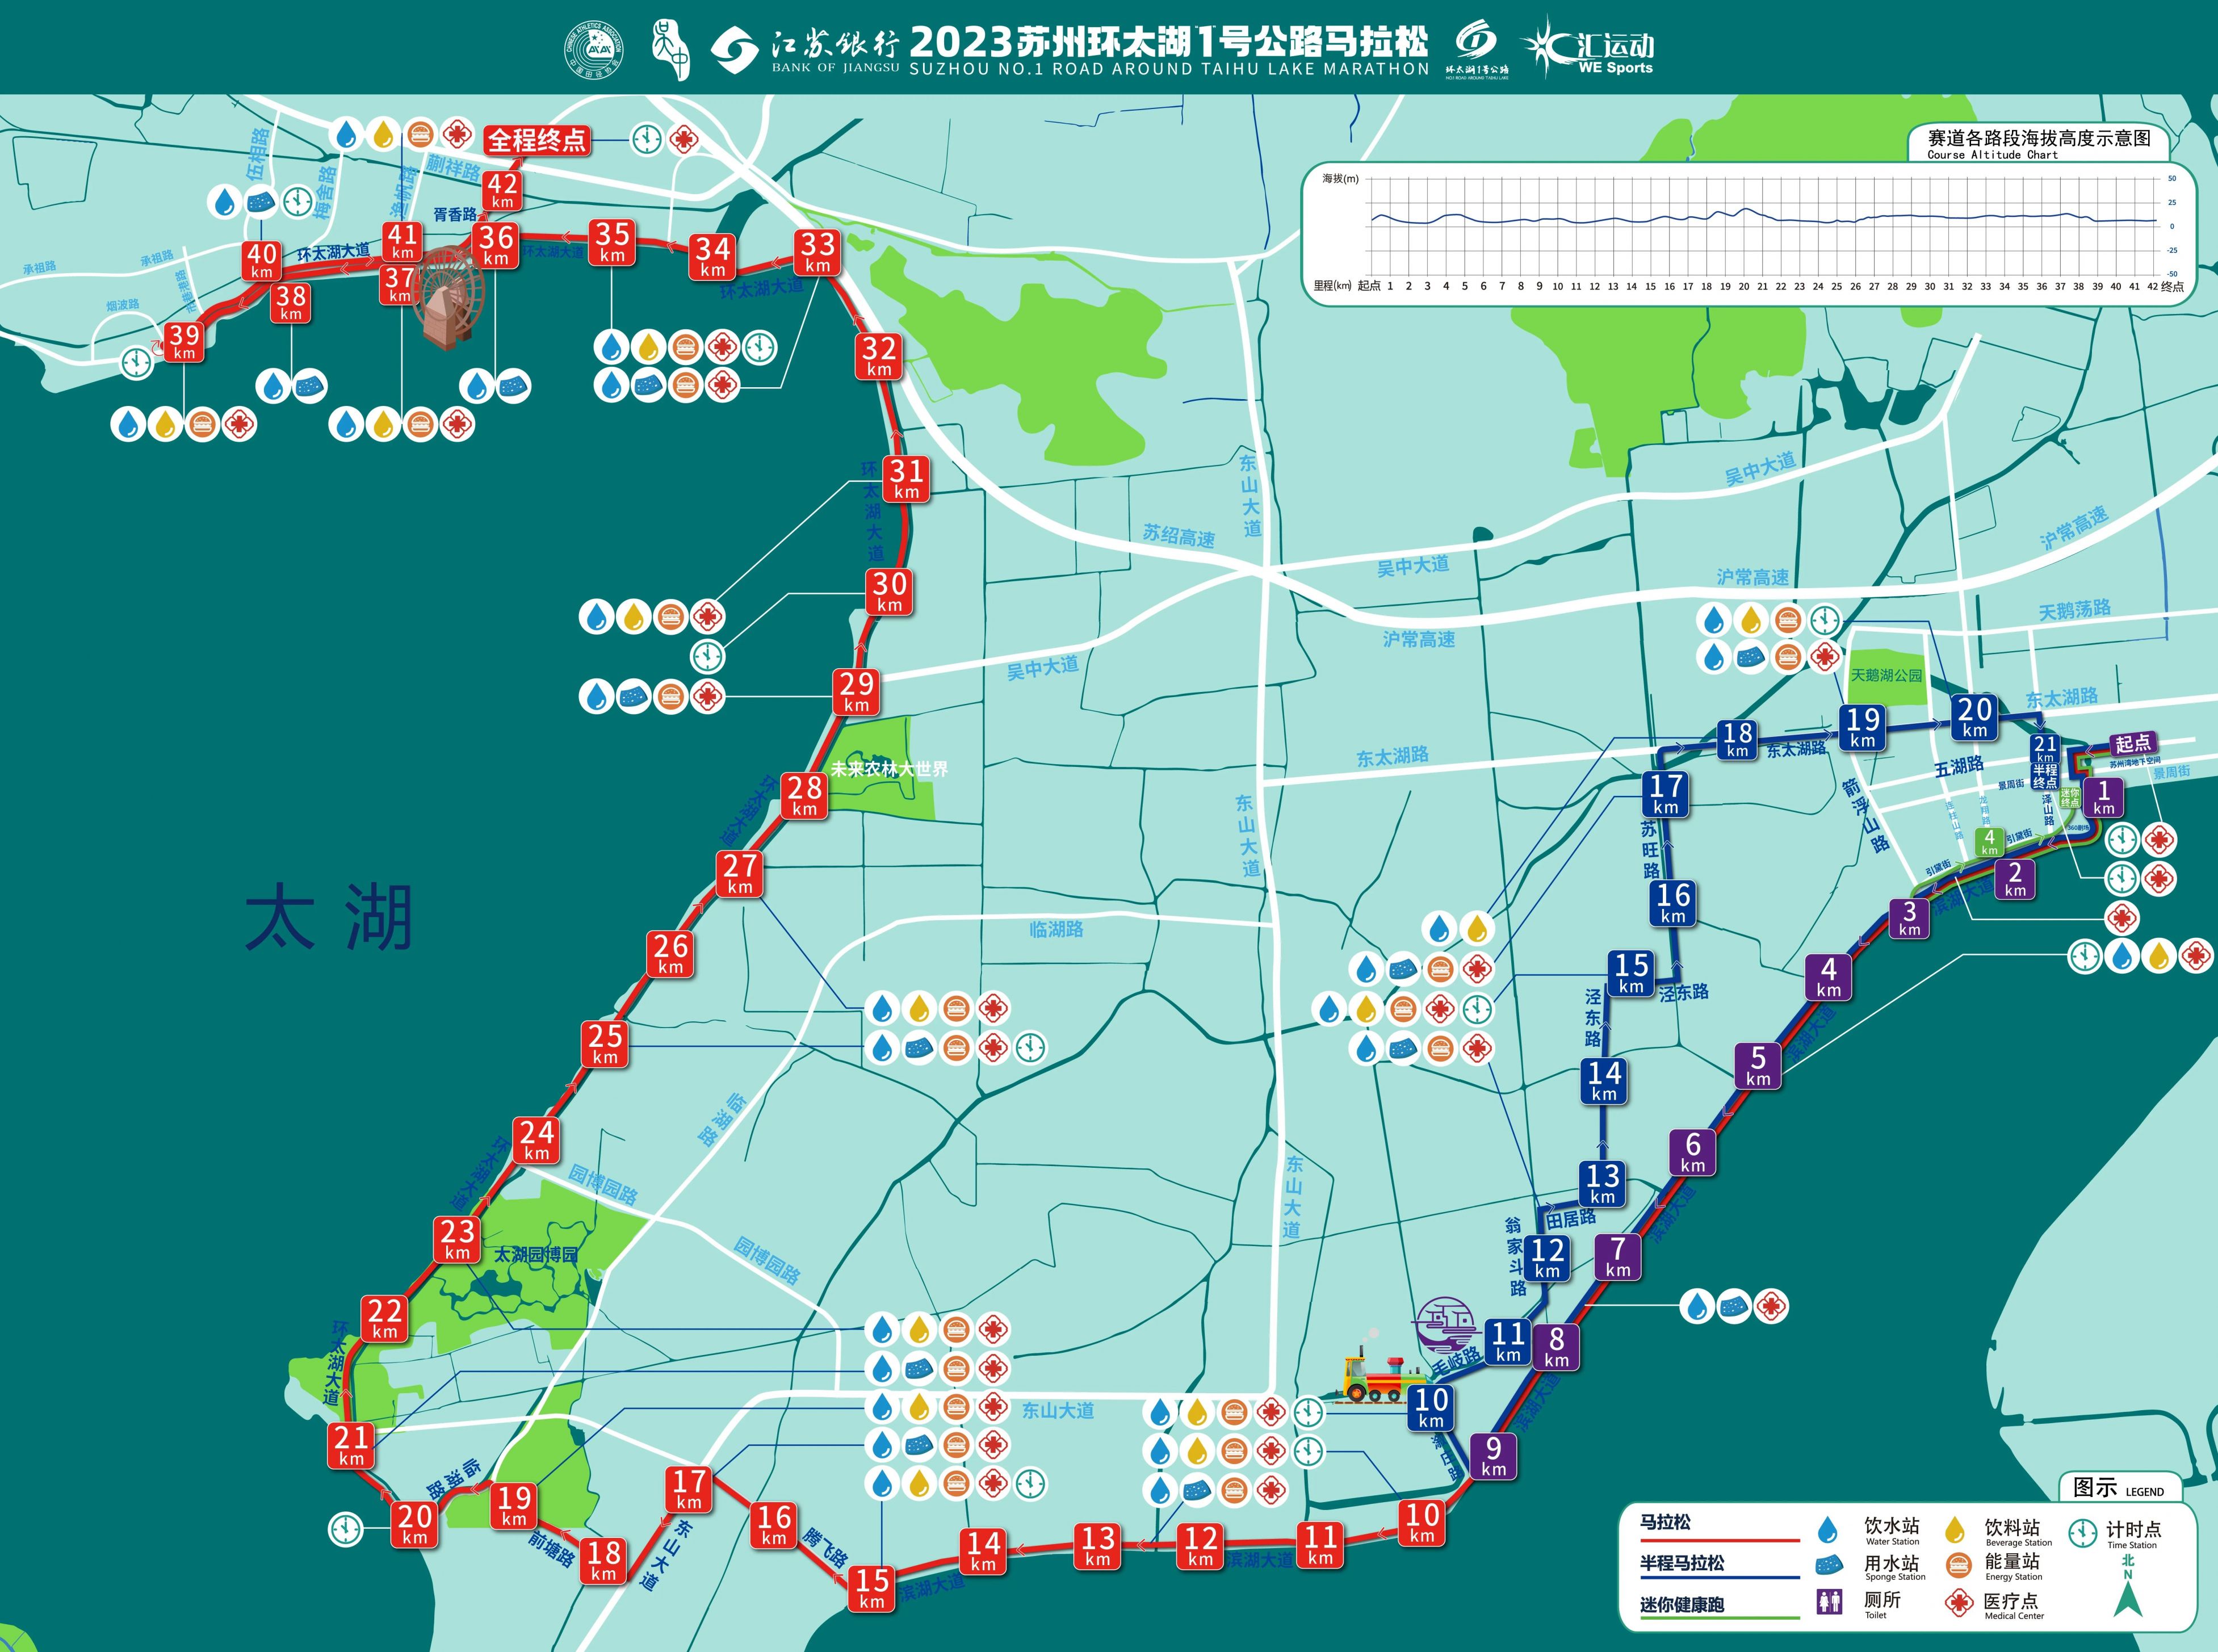Viewport: 2218px width, 1652px height.
Task: Click the red 25 km marker
Action: 605,1043
